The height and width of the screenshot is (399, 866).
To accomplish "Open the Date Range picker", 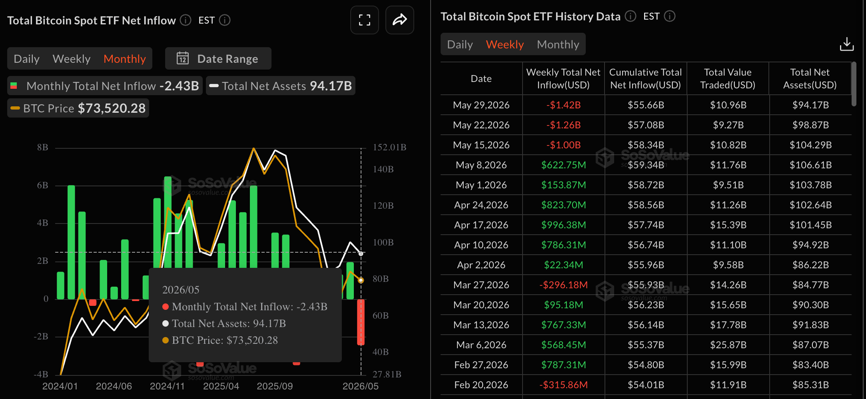I will [218, 58].
